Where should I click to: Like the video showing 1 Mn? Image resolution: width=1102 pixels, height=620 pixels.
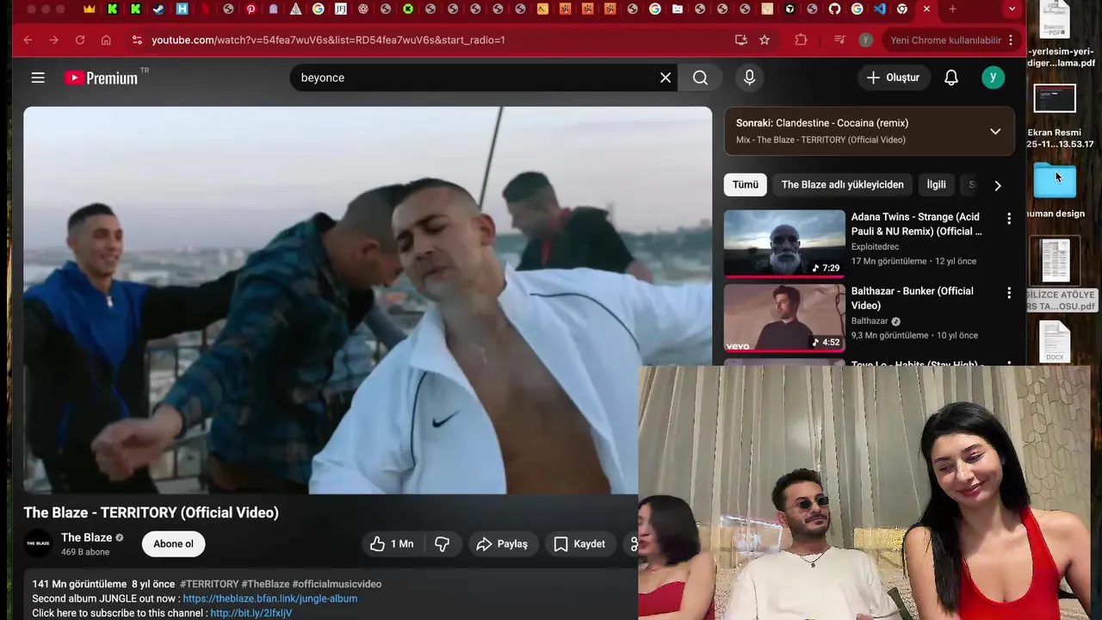[x=393, y=543]
